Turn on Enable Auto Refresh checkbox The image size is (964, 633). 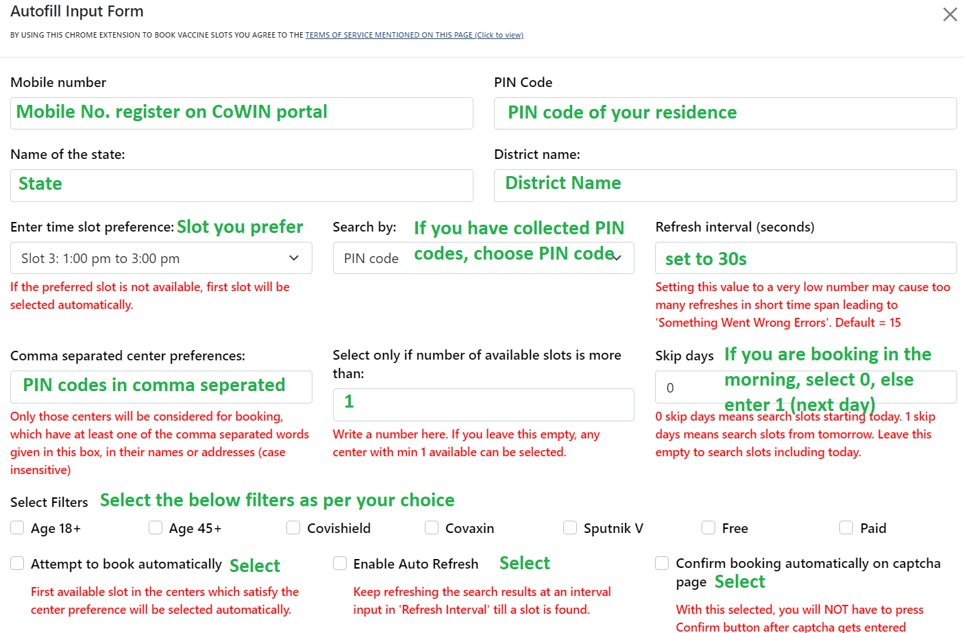[340, 563]
